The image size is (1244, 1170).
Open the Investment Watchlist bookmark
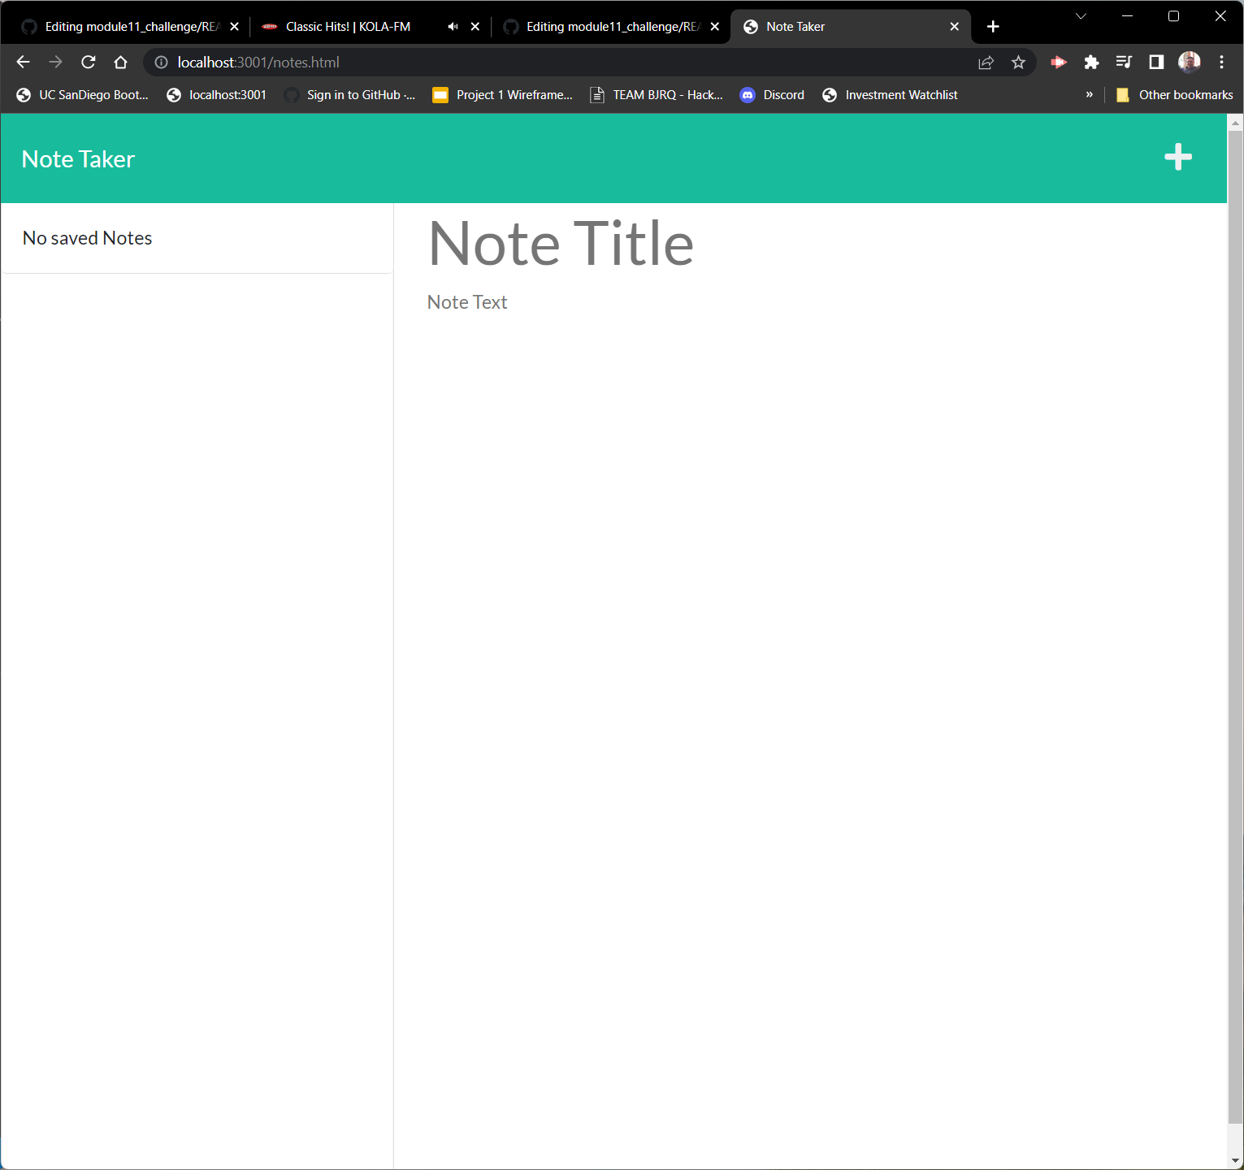tap(890, 95)
